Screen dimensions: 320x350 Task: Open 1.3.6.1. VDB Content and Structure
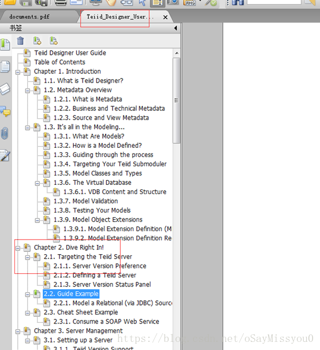pos(115,192)
